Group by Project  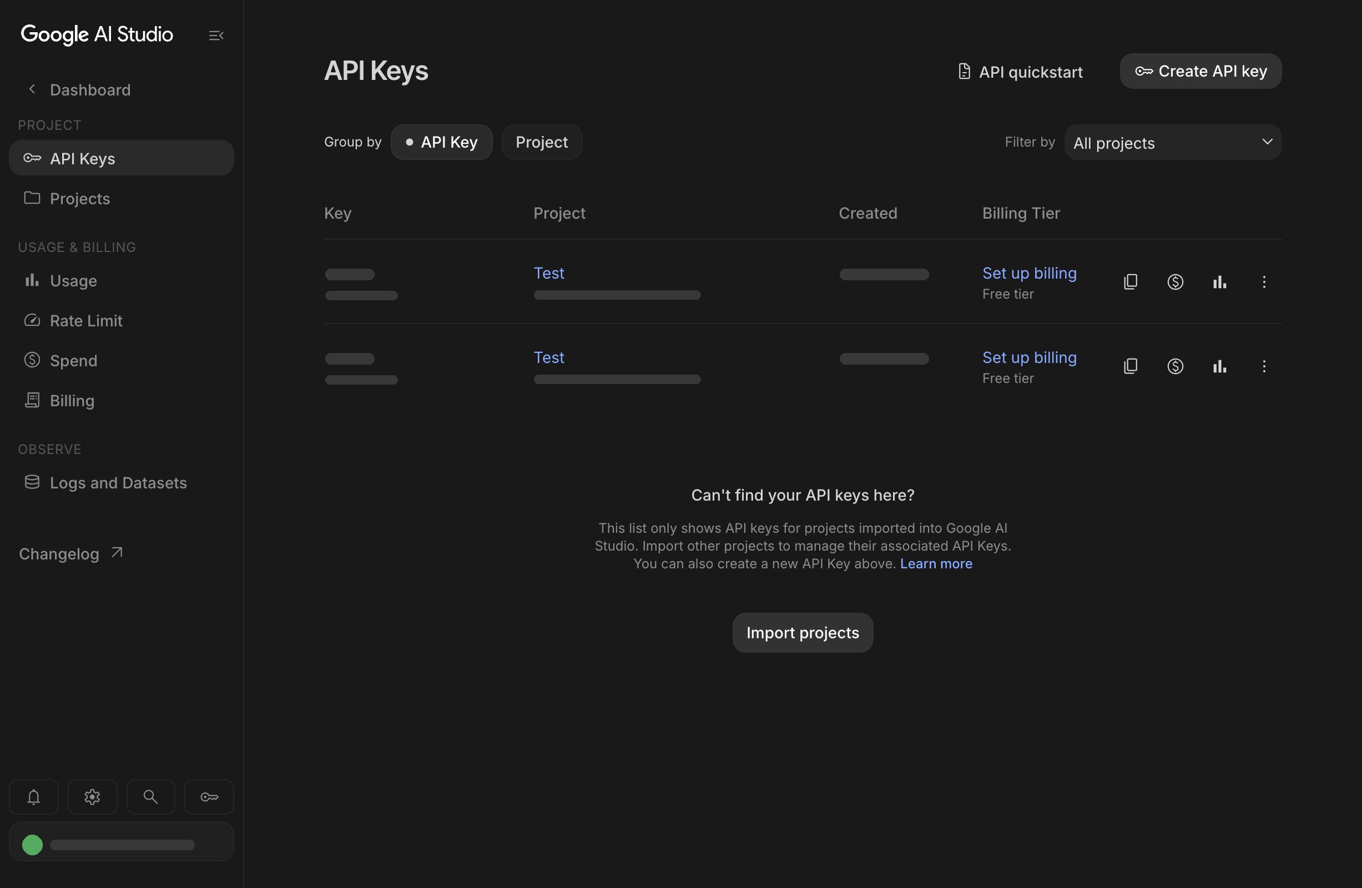[x=541, y=142]
